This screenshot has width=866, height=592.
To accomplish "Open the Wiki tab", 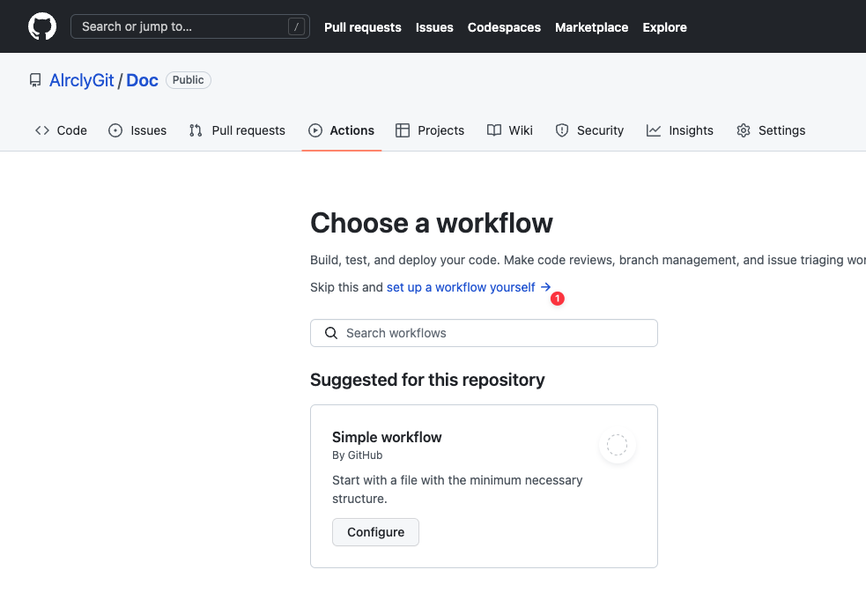I will click(510, 130).
